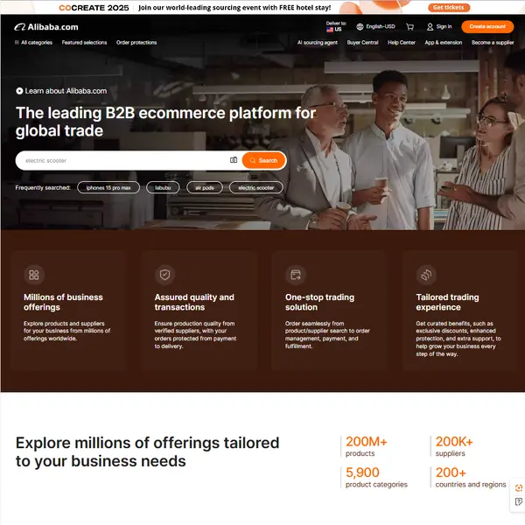Select electric scooter suggestion chip
This screenshot has width=525, height=525.
[x=256, y=188]
